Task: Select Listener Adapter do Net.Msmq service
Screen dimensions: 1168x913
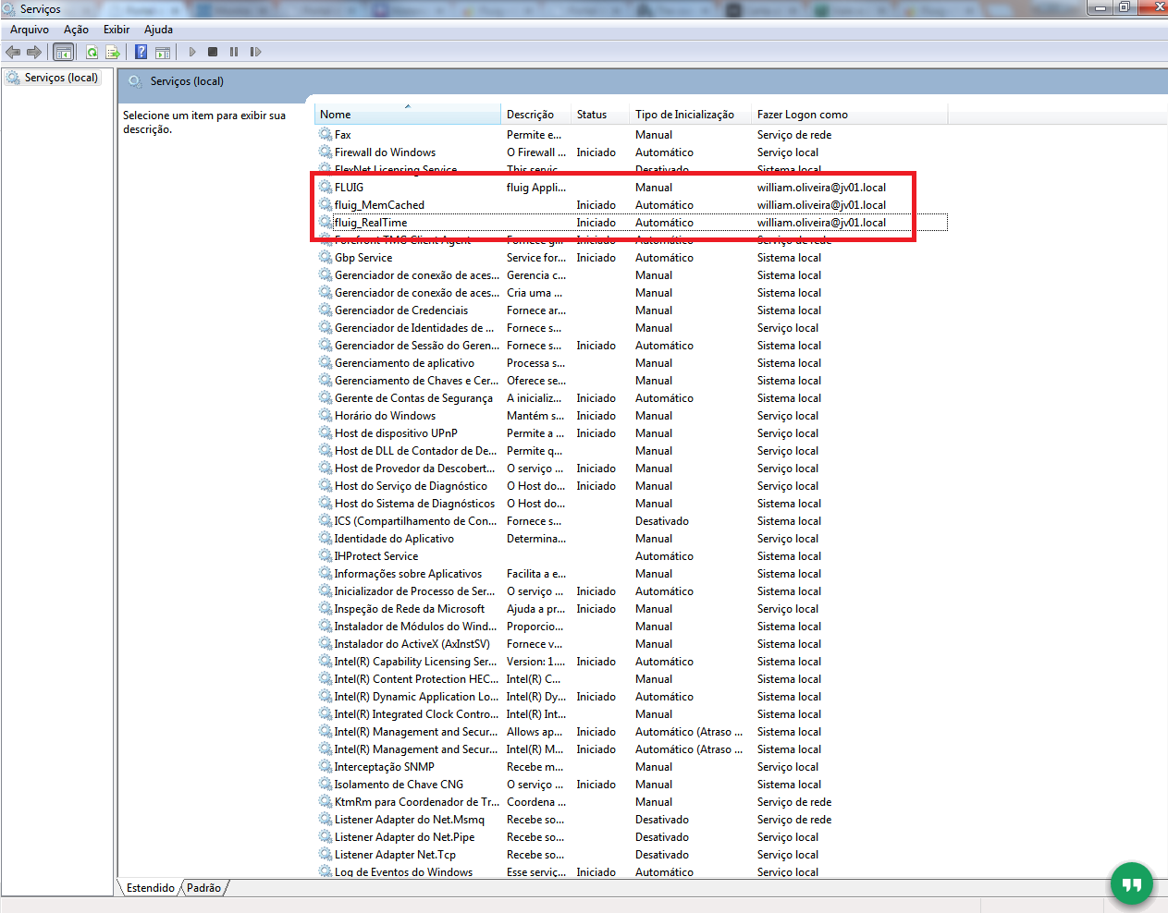Action: coord(409,819)
